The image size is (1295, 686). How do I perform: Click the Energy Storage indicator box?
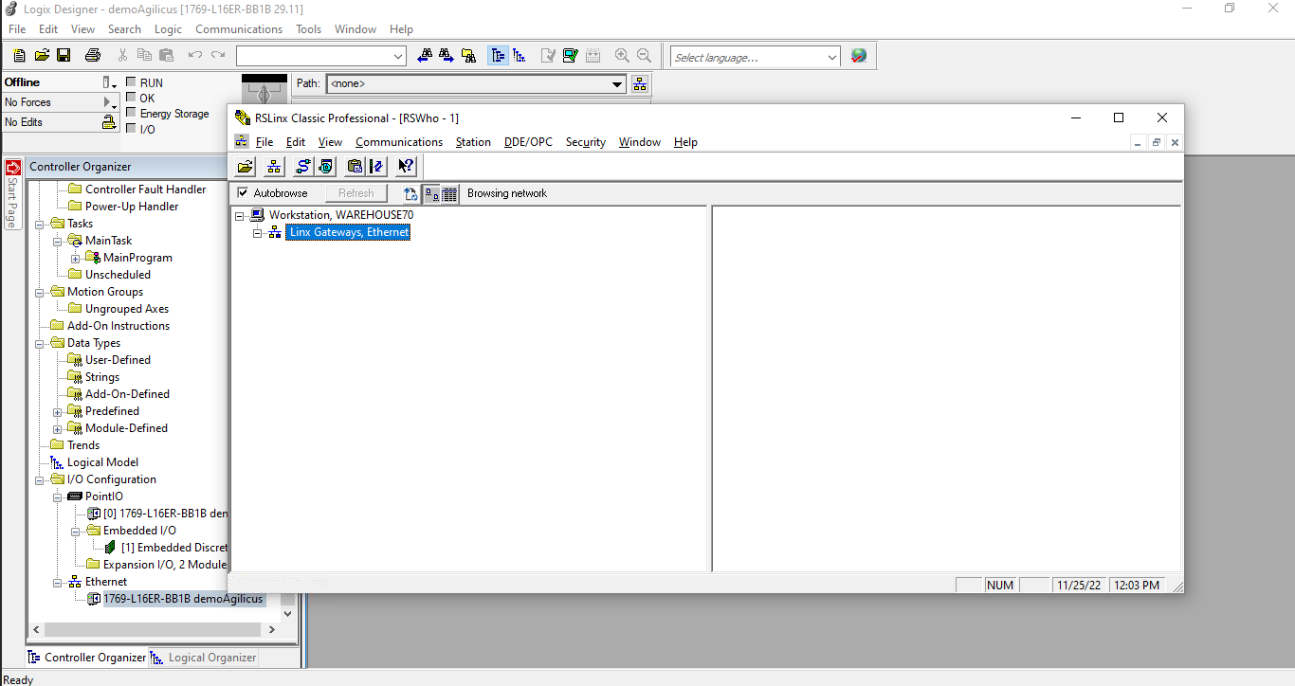(x=131, y=113)
